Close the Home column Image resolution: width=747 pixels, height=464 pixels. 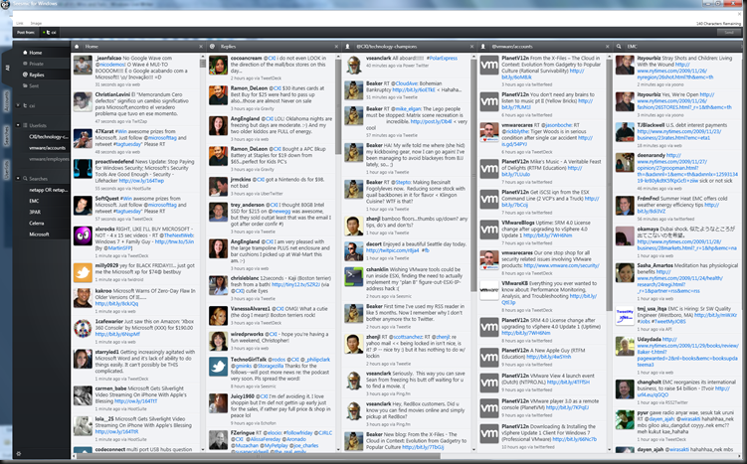(201, 47)
